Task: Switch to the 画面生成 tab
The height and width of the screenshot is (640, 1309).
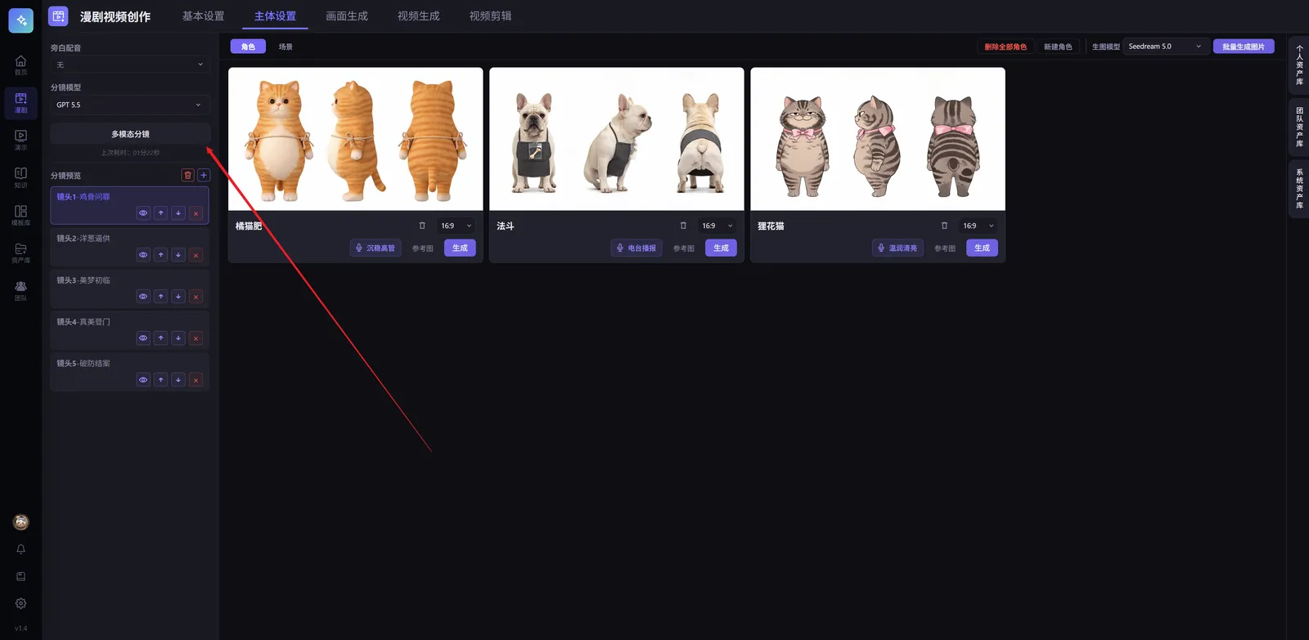Action: [x=347, y=16]
